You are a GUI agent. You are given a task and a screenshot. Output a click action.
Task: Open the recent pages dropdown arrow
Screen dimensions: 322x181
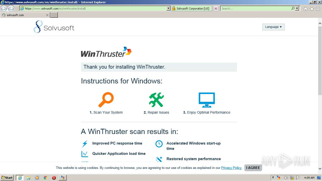click(x=16, y=9)
